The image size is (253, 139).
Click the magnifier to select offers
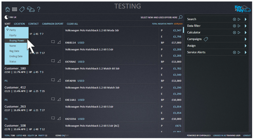[181, 17]
